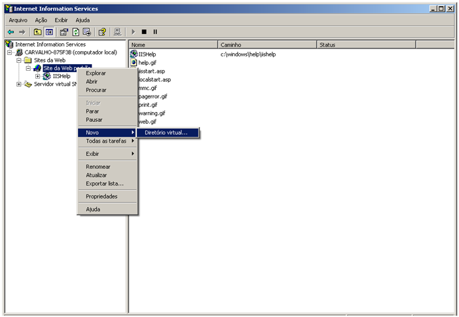Collapse the CARVALHO-875F3B computer node
The height and width of the screenshot is (317, 459).
(x=10, y=52)
